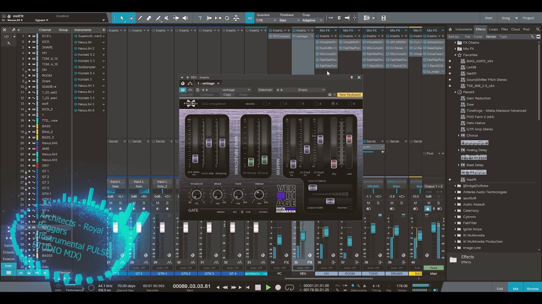542x304 pixels.
Task: Click the Play button in transport
Action: click(268, 288)
